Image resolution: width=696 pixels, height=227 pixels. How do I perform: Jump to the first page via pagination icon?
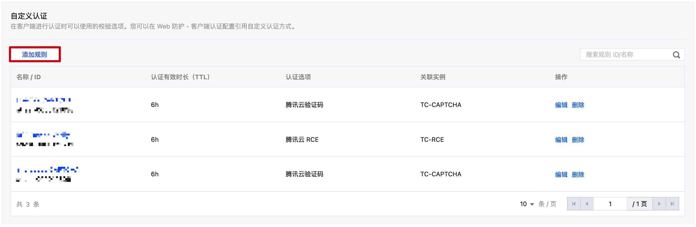point(574,204)
